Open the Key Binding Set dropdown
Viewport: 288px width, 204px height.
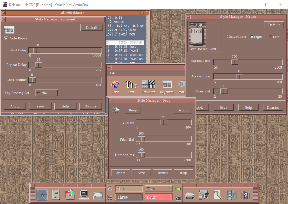[x=46, y=93]
